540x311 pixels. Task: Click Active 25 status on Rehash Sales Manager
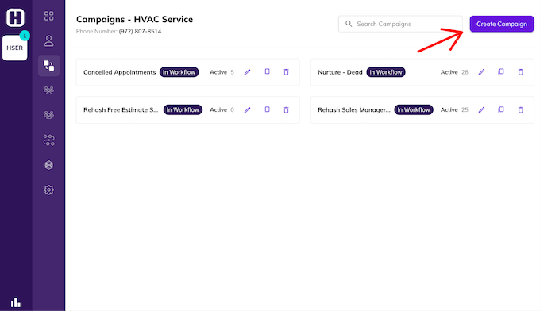coord(454,110)
